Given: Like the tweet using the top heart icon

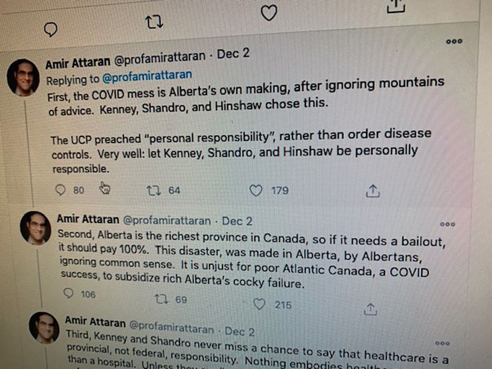Looking at the screenshot, I should tap(269, 13).
